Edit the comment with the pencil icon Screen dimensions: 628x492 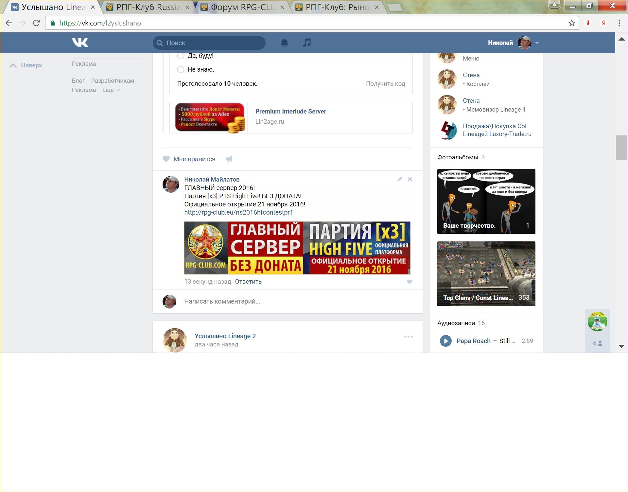tap(399, 179)
